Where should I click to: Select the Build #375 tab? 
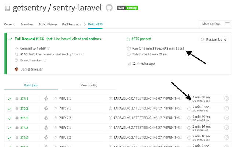click(x=95, y=24)
